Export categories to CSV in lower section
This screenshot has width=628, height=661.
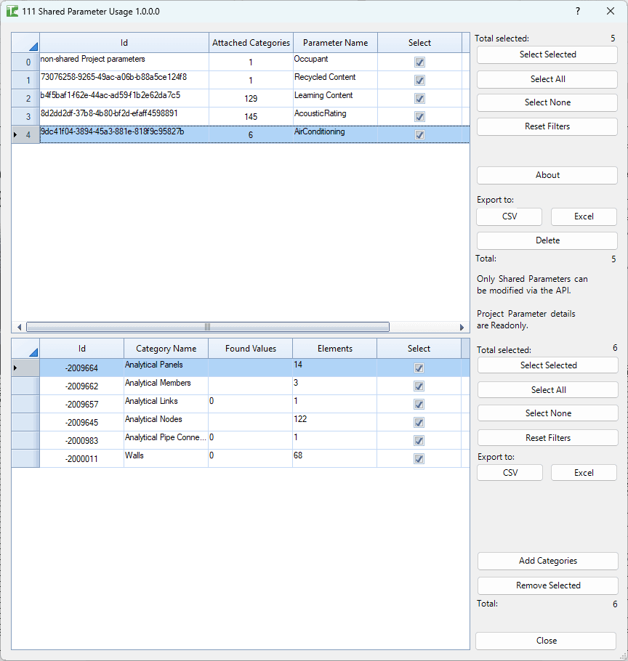click(510, 473)
